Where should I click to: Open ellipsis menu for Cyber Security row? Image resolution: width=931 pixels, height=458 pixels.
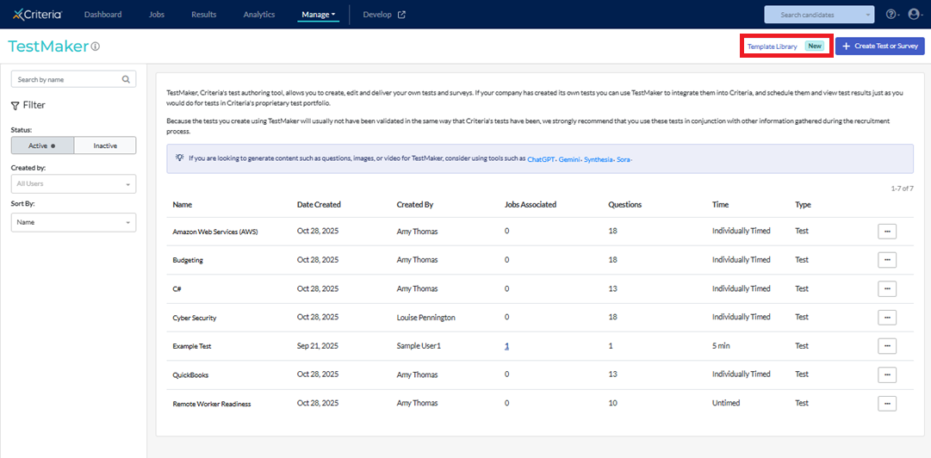click(887, 318)
